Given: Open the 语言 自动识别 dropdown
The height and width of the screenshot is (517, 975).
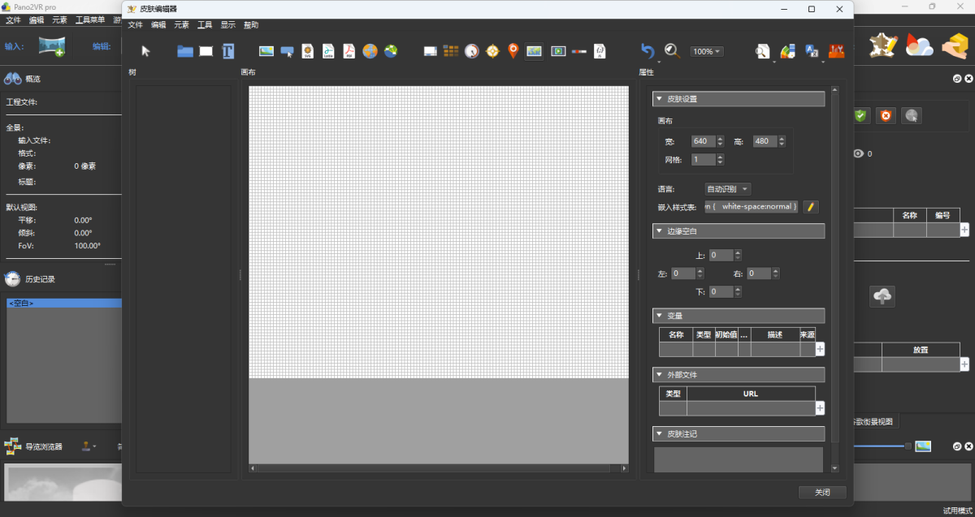Looking at the screenshot, I should [728, 189].
